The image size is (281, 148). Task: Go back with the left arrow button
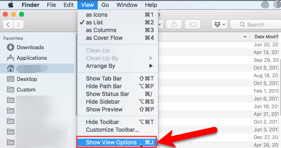[x=8, y=24]
